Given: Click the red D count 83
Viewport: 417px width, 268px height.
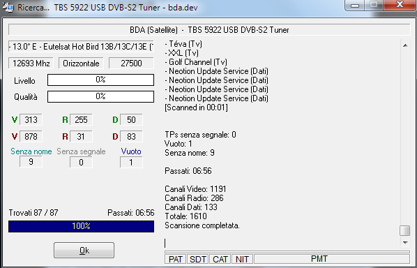Looking at the screenshot, I should pos(131,137).
